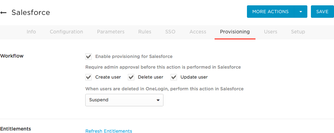Switch to the Info tab

[x=31, y=32]
